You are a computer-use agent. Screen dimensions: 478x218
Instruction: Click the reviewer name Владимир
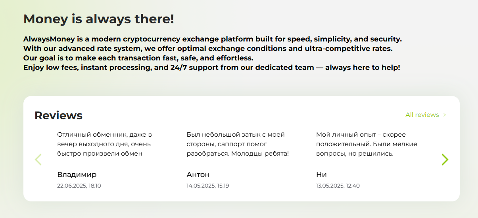pos(77,175)
